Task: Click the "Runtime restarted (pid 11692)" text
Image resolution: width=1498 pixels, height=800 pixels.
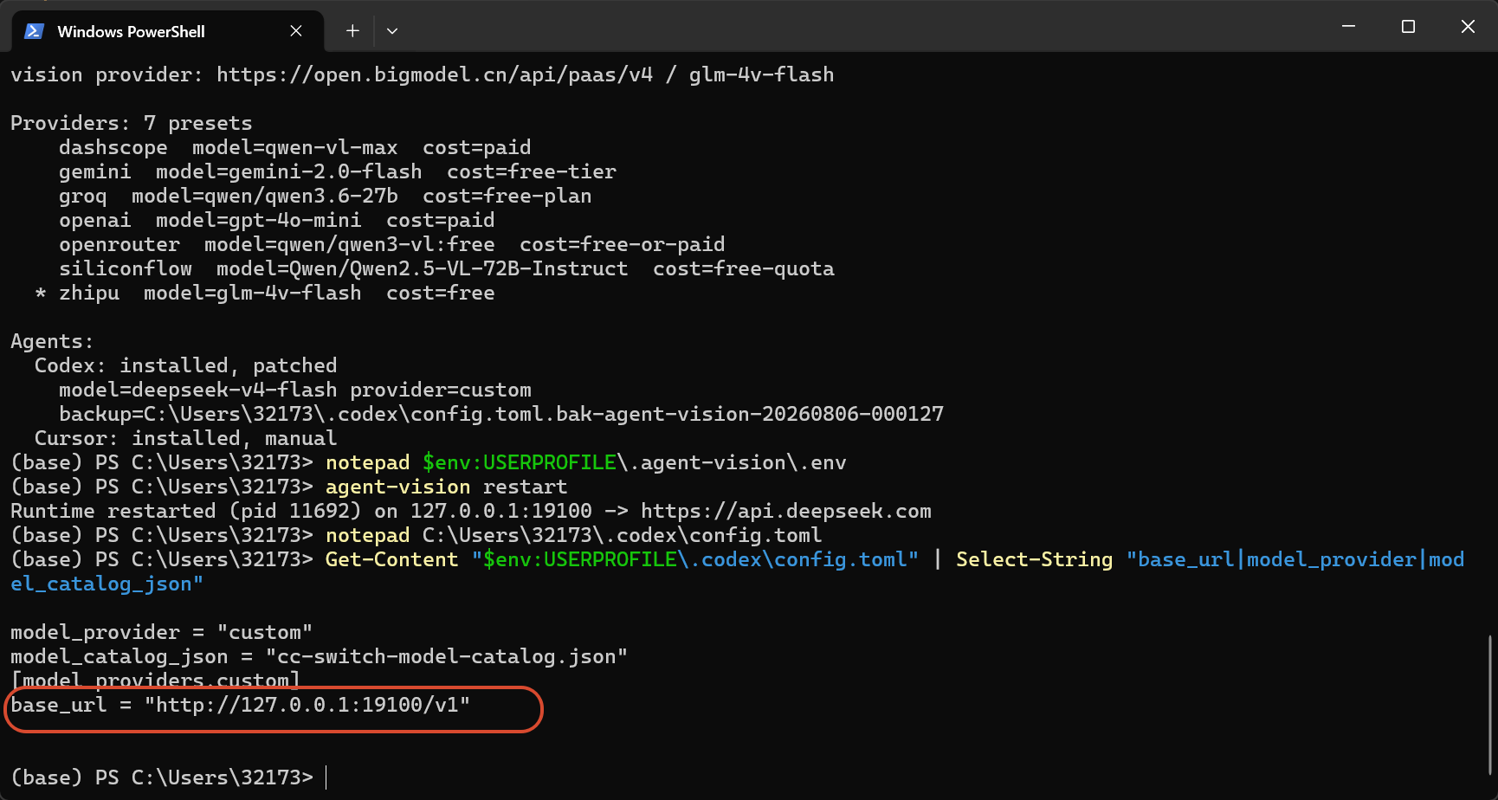Action: pyautogui.click(x=186, y=512)
